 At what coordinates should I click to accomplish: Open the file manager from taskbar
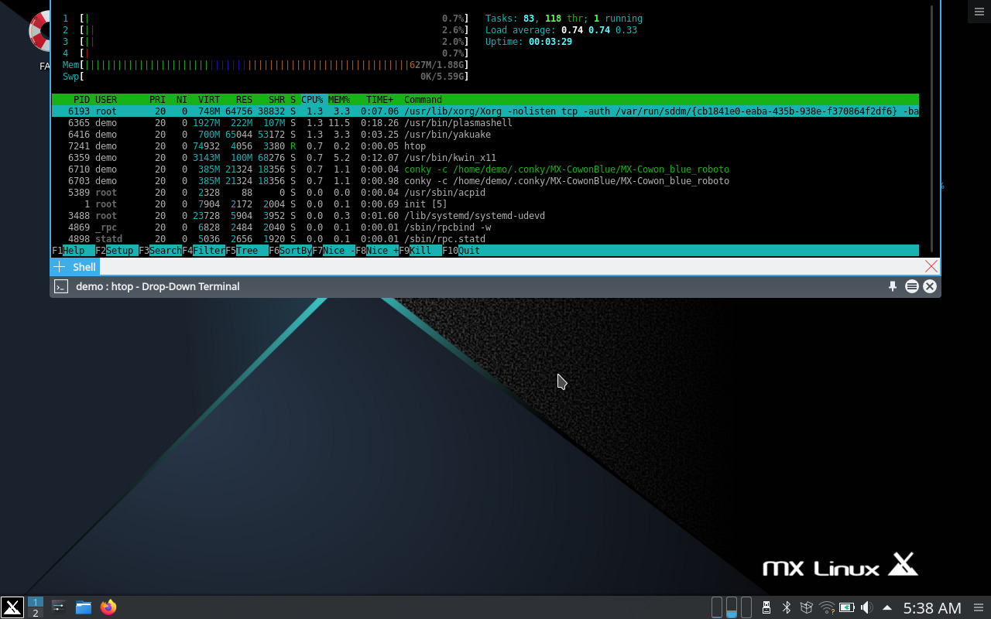[x=83, y=607]
